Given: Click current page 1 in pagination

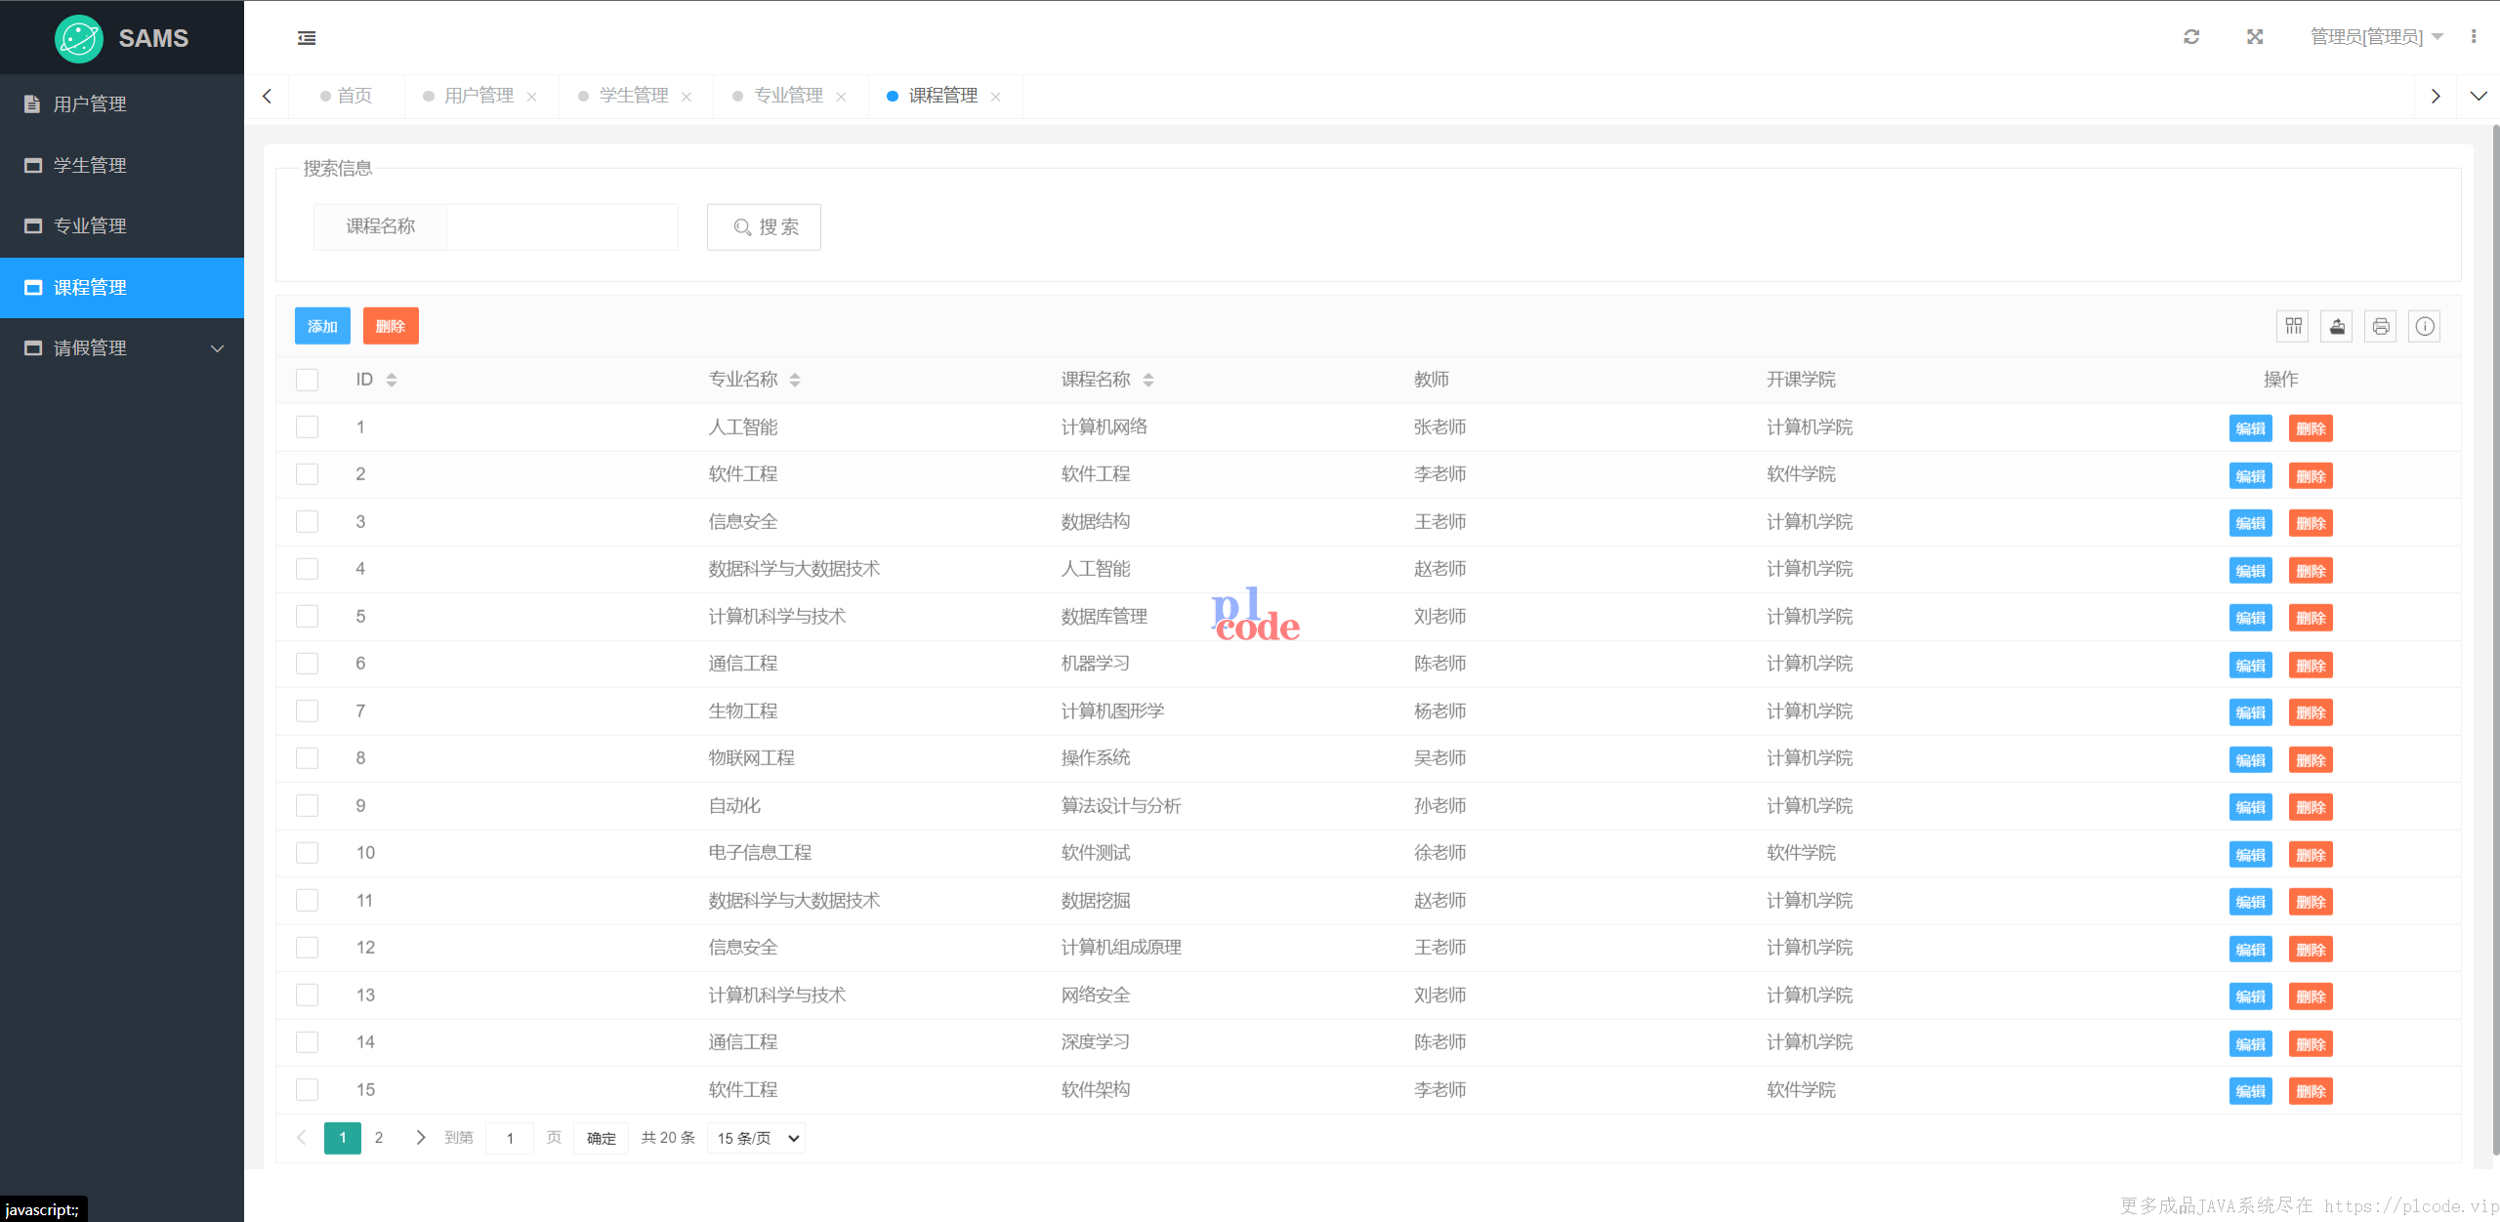Looking at the screenshot, I should point(343,1138).
